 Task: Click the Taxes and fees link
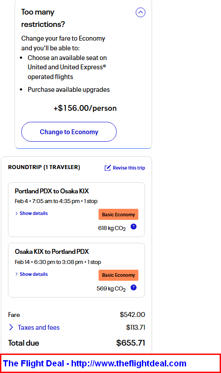(38, 328)
